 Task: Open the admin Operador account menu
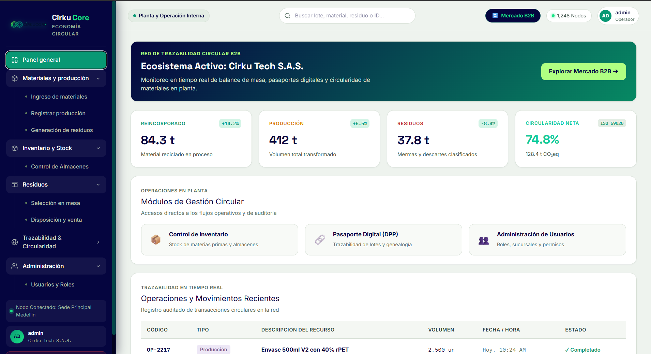pos(618,16)
